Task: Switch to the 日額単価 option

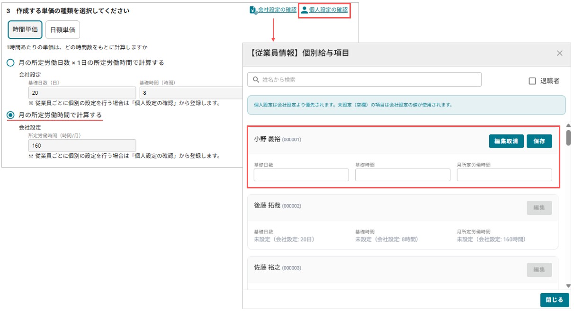Action: coord(63,29)
